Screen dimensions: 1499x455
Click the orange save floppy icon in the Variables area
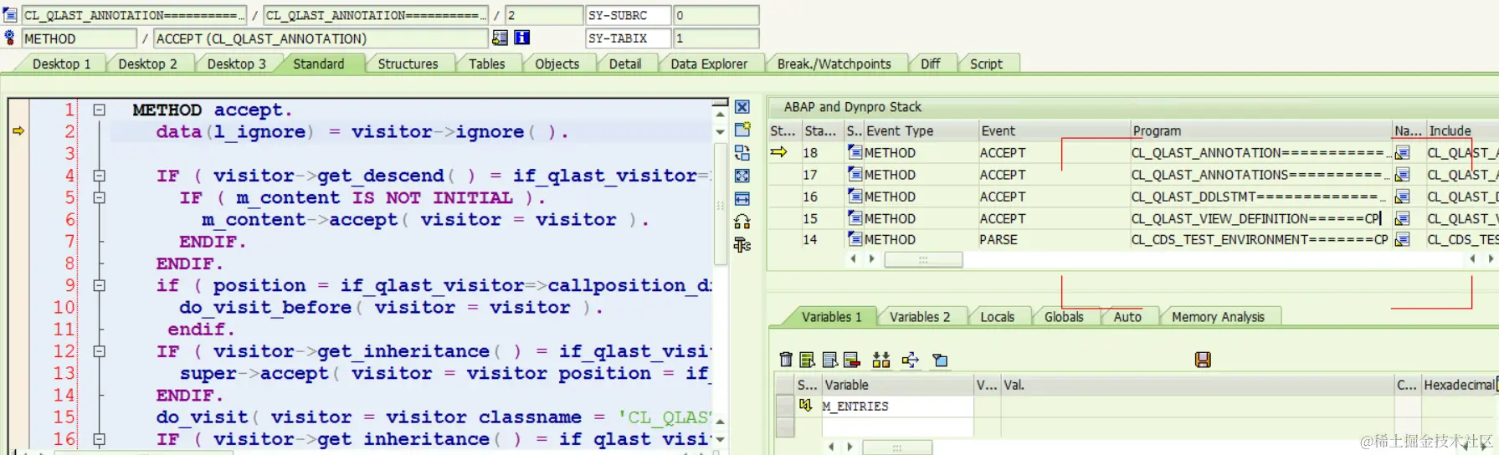(x=1203, y=360)
